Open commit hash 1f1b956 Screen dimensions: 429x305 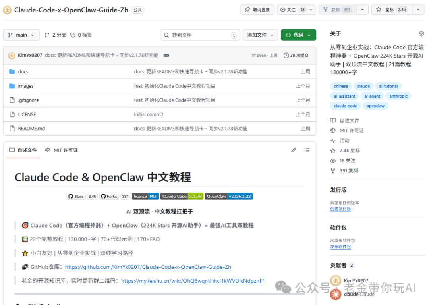coord(259,55)
